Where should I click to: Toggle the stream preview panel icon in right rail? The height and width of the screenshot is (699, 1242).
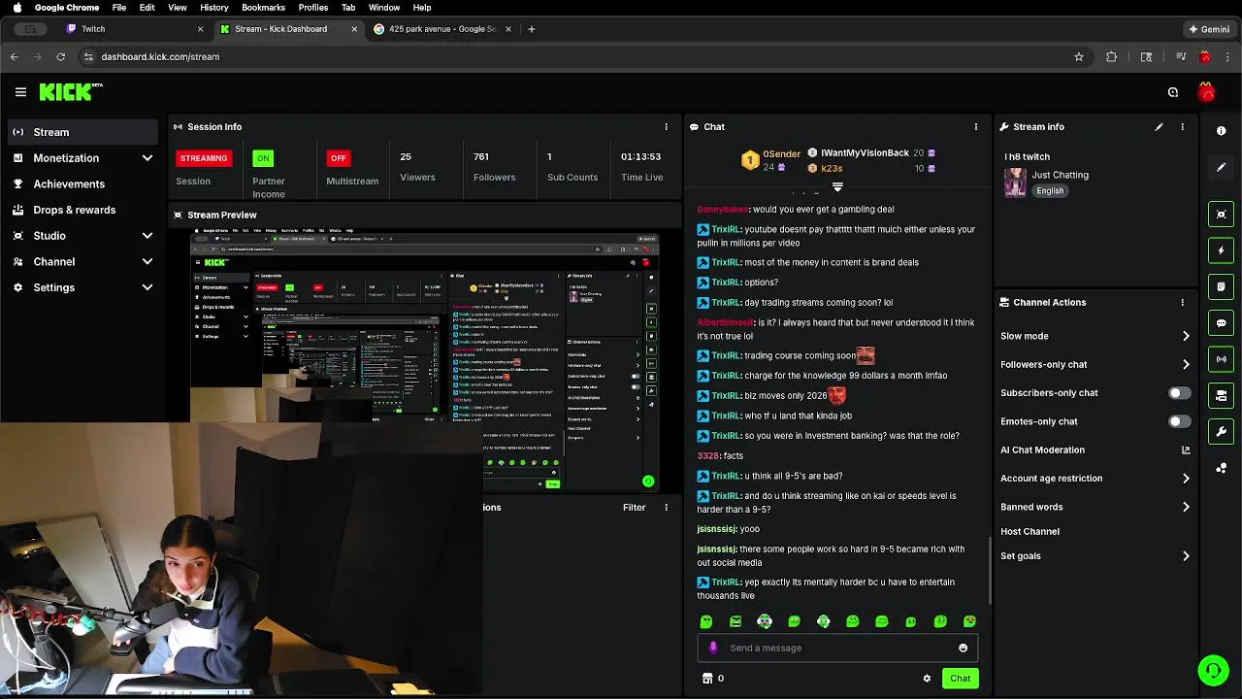coord(1221,215)
